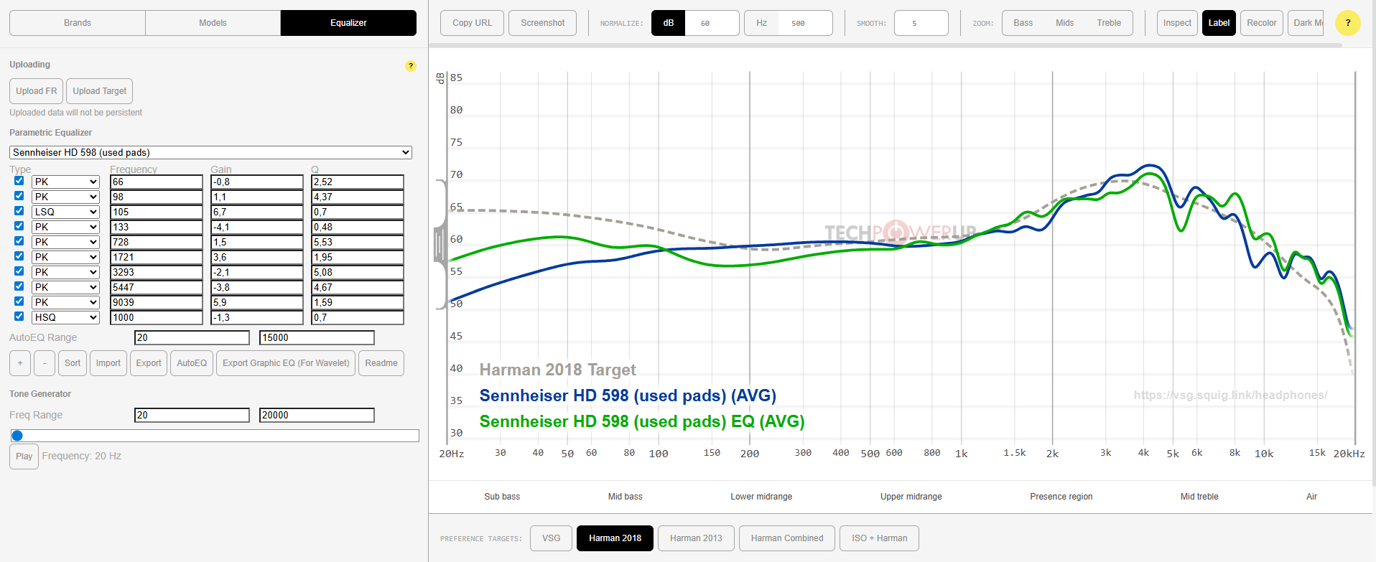The height and width of the screenshot is (562, 1376).
Task: Switch to Dark Mode
Action: (1306, 23)
